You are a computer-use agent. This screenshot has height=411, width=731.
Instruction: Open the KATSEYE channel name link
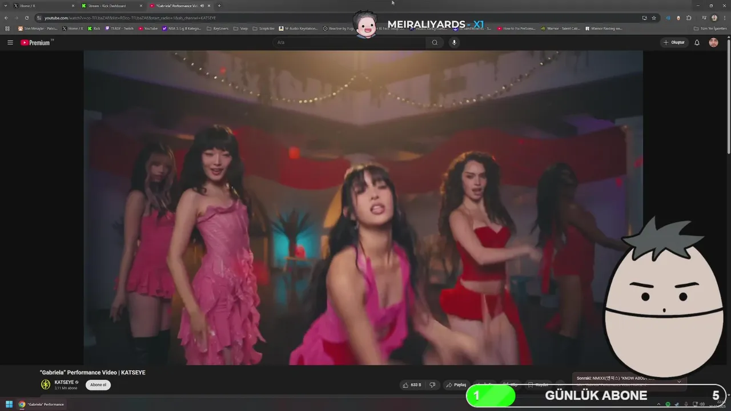(x=64, y=382)
